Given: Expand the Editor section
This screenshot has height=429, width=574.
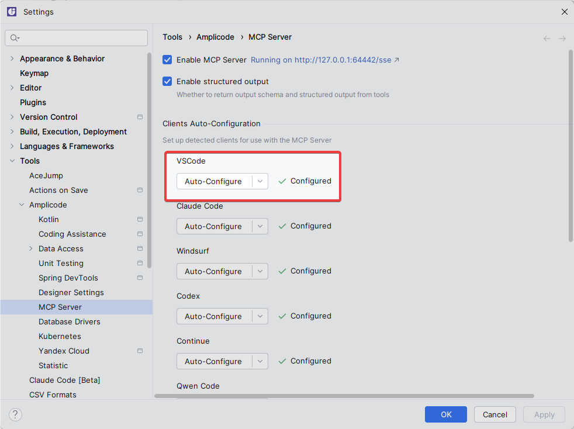Looking at the screenshot, I should [x=12, y=88].
